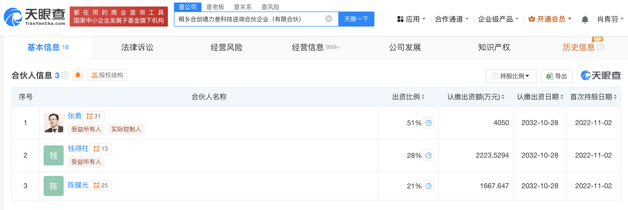Image resolution: width=628 pixels, height=210 pixels.
Task: Click the notification bell in top navigation
Action: 585,19
